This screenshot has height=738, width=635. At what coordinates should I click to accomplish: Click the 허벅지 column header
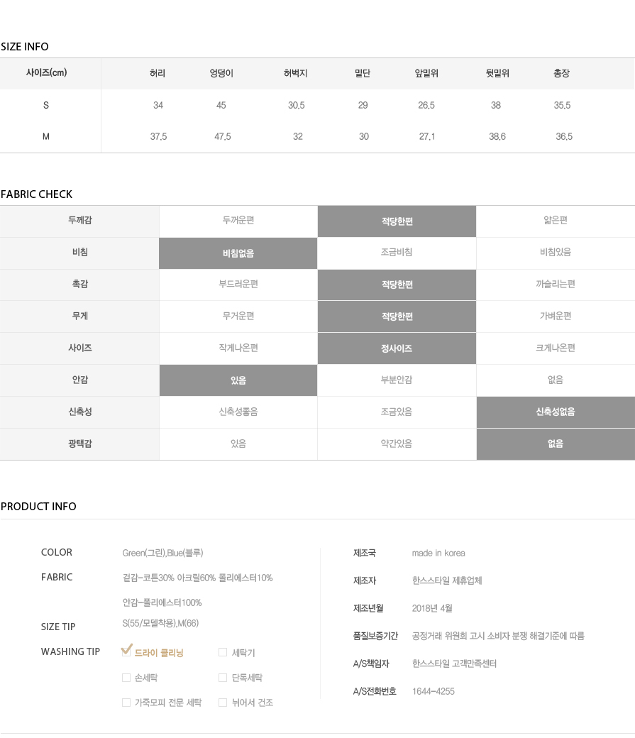coord(296,73)
